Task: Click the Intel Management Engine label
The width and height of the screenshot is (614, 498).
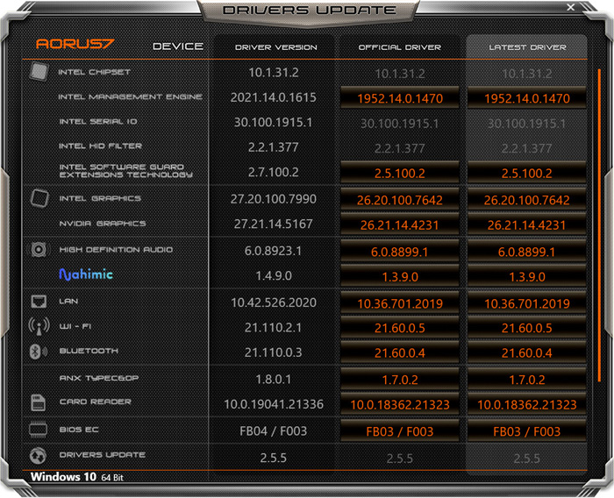Action: (131, 96)
